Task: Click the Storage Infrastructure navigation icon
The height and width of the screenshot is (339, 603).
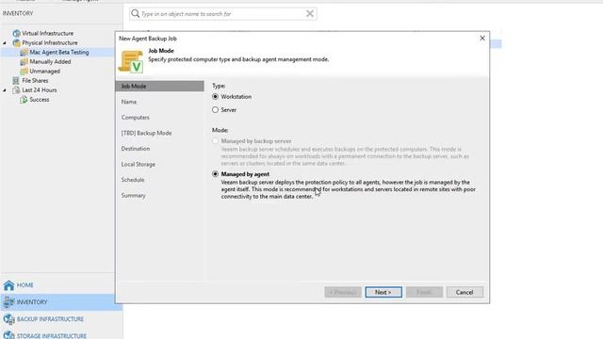Action: (x=8, y=335)
